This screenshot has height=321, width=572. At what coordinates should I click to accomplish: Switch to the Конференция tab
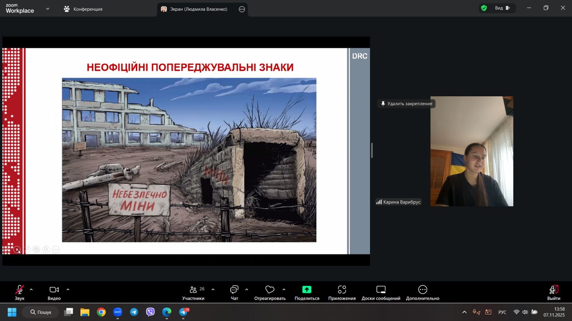pos(83,9)
